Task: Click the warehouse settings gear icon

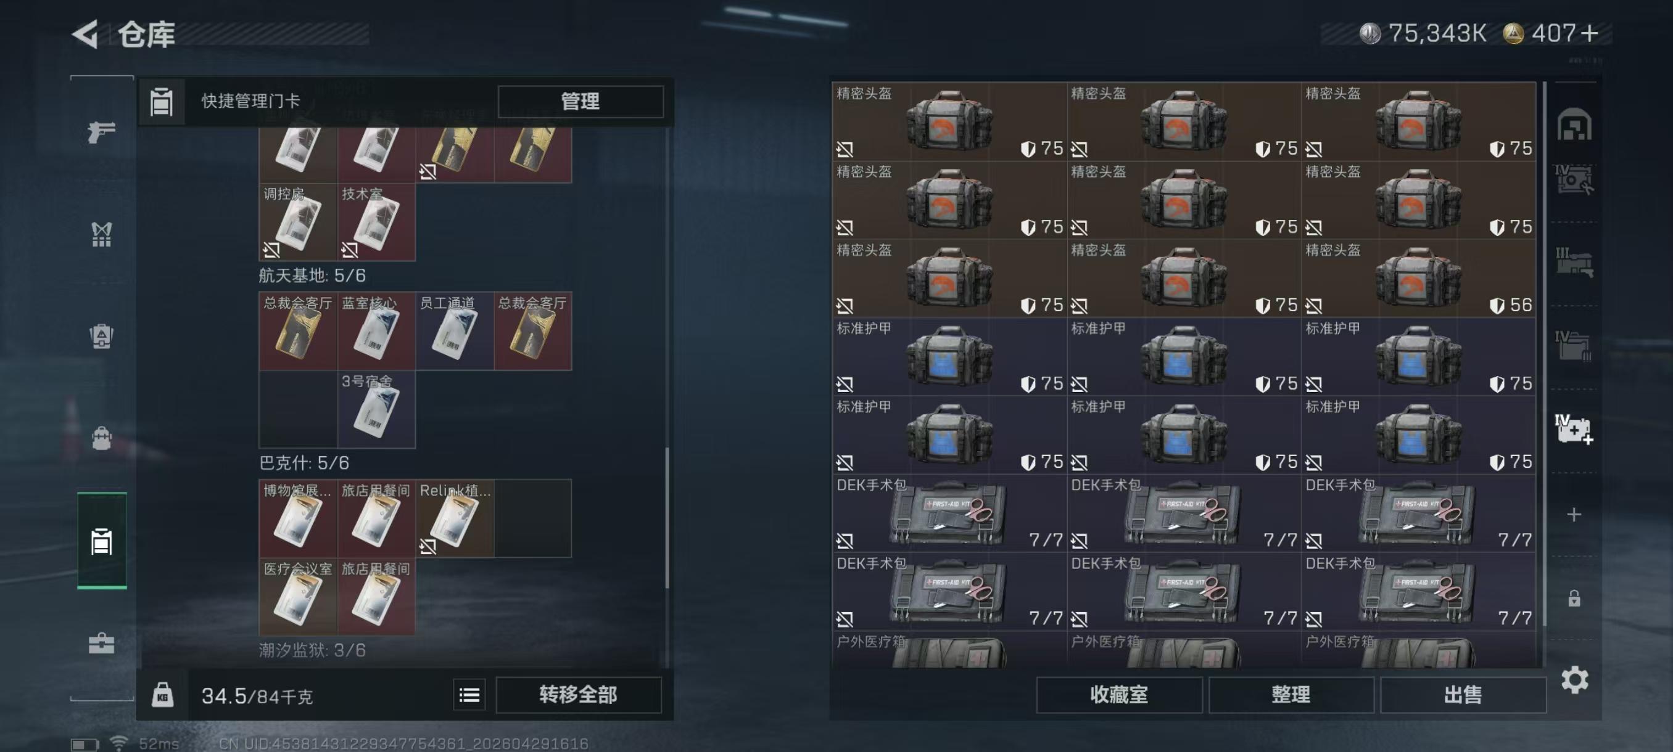Action: point(1574,679)
